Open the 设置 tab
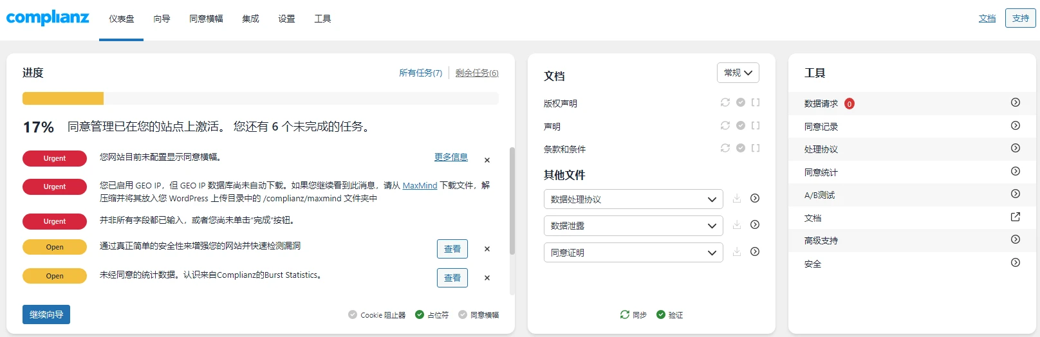 tap(286, 19)
